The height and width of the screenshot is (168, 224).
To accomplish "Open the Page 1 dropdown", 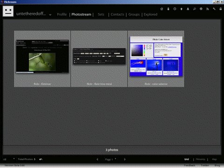I will tap(111, 159).
